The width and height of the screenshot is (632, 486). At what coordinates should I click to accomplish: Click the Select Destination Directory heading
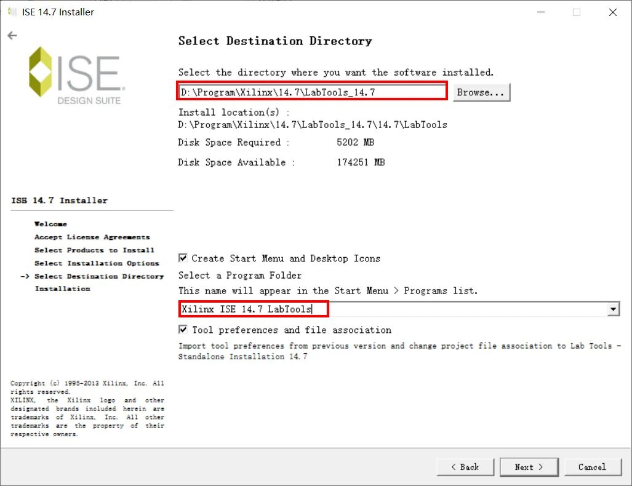click(275, 41)
